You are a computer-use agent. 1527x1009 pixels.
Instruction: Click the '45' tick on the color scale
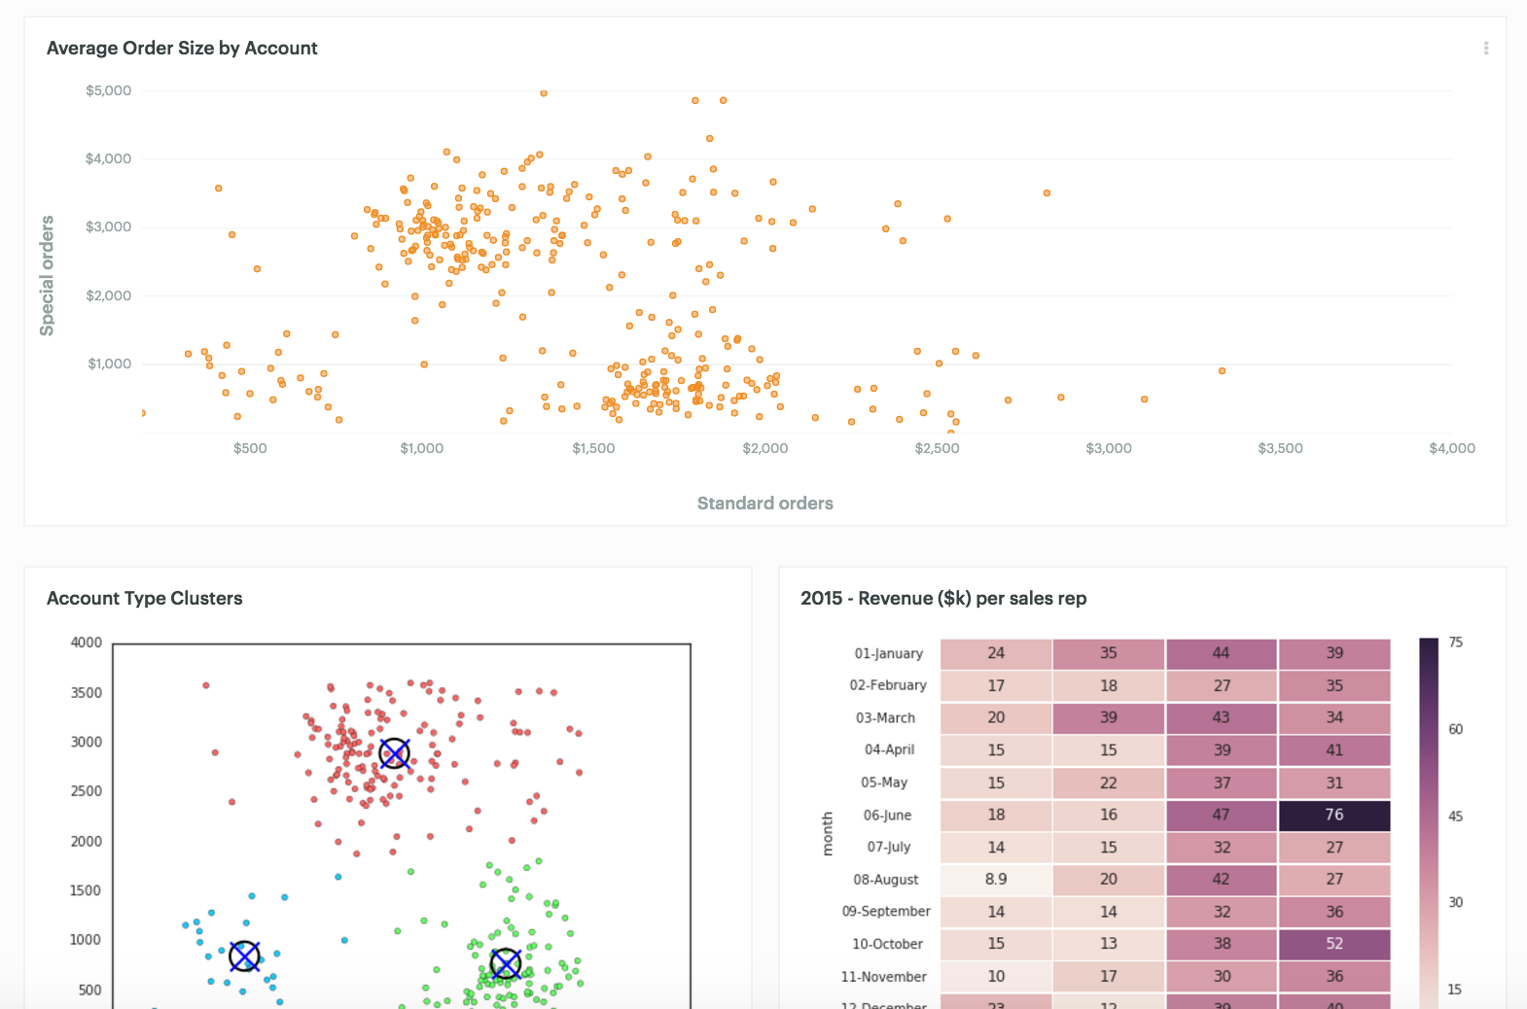click(1456, 817)
